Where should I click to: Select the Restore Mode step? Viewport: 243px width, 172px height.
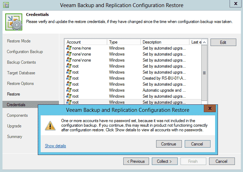click(19, 41)
